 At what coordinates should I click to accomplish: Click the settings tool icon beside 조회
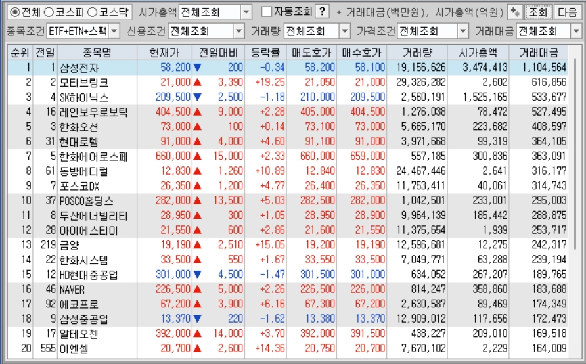(x=515, y=12)
